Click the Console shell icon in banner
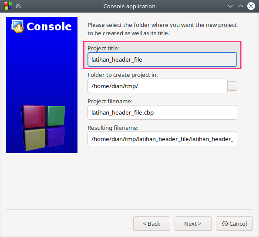The image size is (259, 237). (18, 26)
